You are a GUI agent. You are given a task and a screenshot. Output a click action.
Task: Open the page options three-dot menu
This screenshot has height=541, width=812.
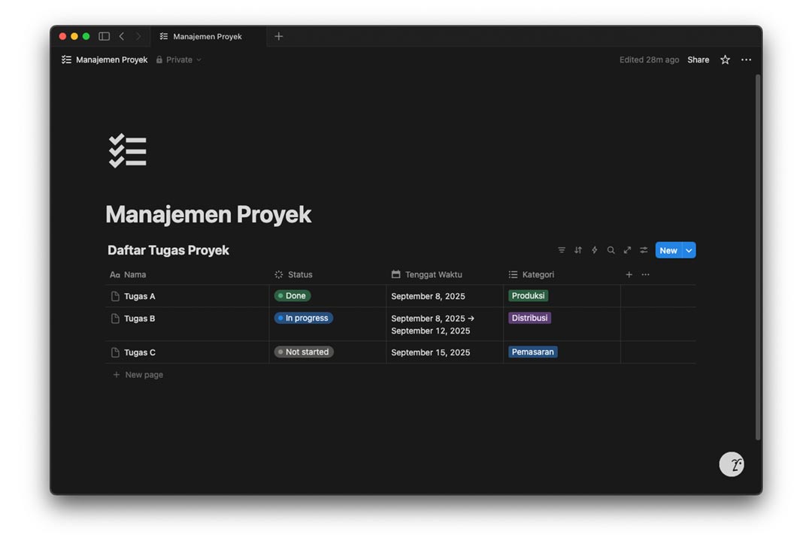(747, 59)
